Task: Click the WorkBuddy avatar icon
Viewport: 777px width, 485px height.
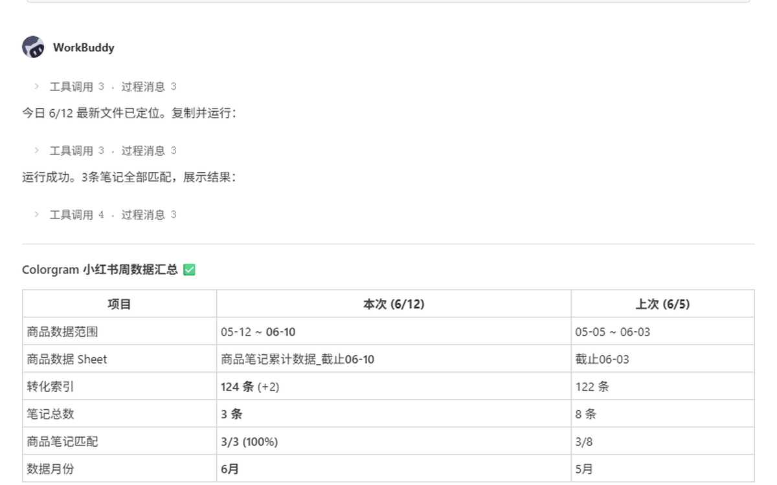Action: (33, 47)
